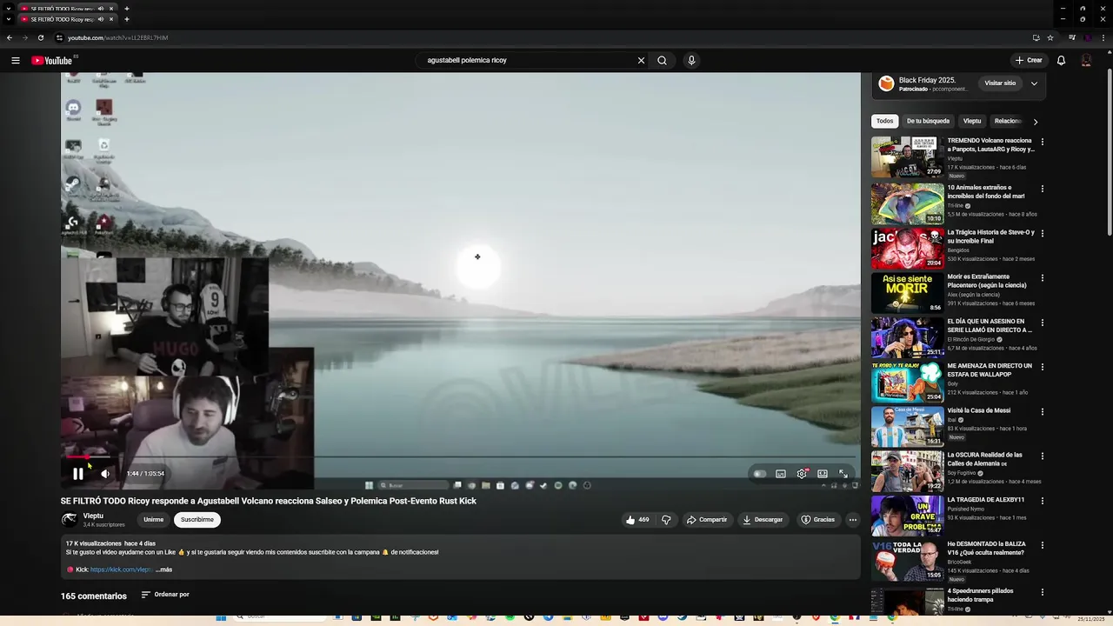The image size is (1113, 626).
Task: Select the Relacionados filter chip
Action: pos(1009,121)
